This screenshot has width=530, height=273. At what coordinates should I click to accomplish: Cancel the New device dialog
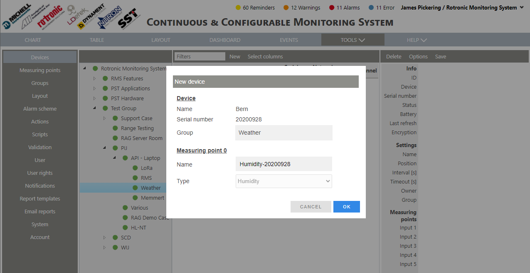pos(311,207)
